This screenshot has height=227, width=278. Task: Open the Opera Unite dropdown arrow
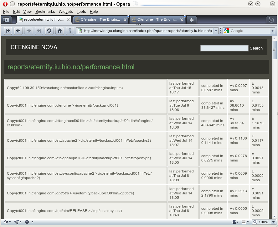point(21,222)
